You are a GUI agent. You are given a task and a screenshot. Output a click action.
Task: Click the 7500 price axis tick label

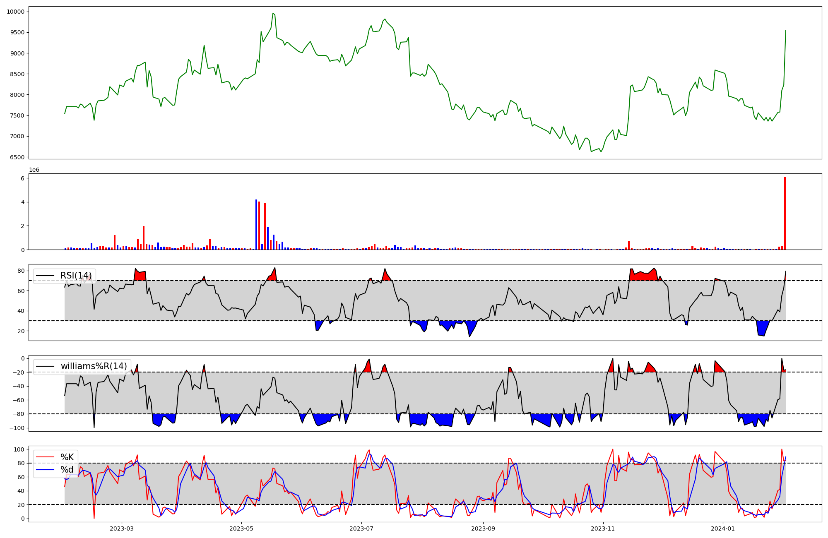(x=17, y=115)
